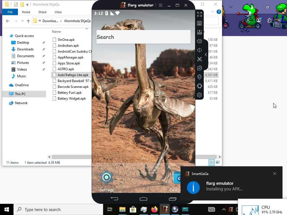Go up one folder level
Viewport: 287px width, 215px height.
[x=28, y=21]
